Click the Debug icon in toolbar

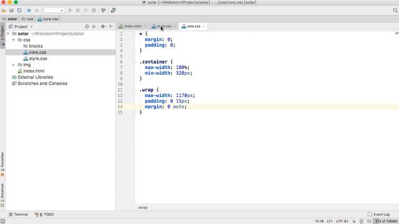(78, 11)
